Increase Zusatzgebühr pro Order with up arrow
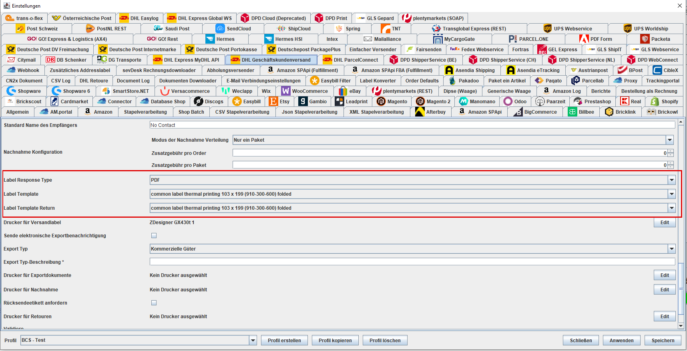 click(x=671, y=151)
